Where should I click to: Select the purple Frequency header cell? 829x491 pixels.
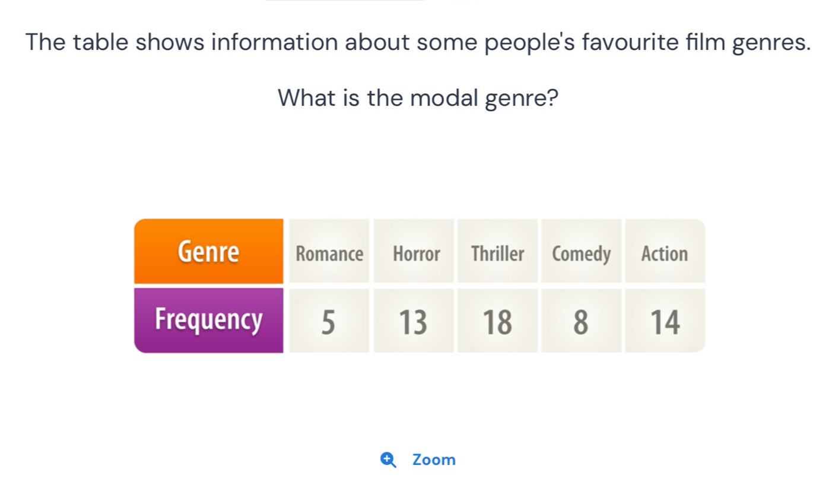pos(208,319)
